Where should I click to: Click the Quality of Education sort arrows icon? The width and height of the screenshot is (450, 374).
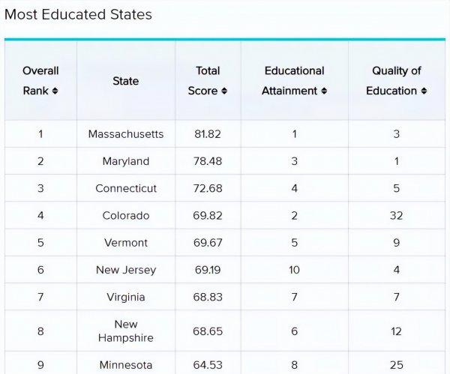click(424, 91)
